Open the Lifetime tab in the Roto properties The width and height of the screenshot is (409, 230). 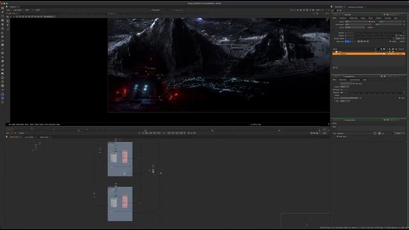(x=379, y=18)
